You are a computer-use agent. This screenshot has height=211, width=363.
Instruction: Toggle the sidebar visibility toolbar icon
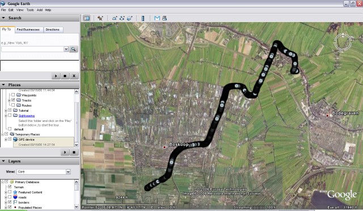click(87, 18)
